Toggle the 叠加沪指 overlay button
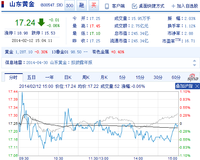This screenshot has width=200, height=160. [184, 86]
